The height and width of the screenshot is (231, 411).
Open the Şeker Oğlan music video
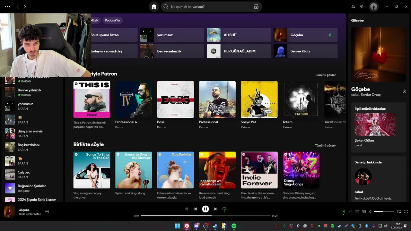pos(375,124)
